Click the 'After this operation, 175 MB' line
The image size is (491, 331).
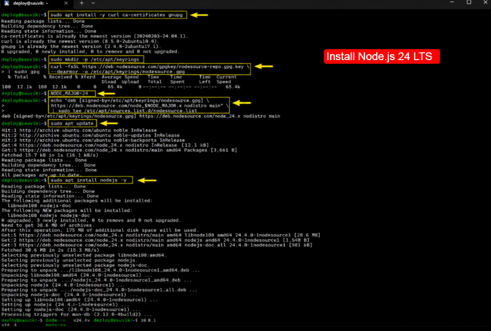click(x=100, y=230)
